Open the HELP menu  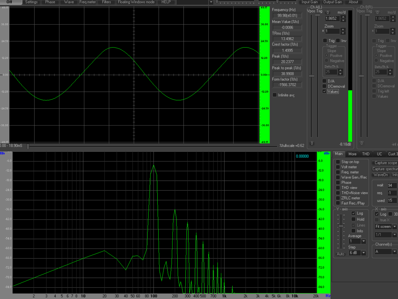pos(166,2)
